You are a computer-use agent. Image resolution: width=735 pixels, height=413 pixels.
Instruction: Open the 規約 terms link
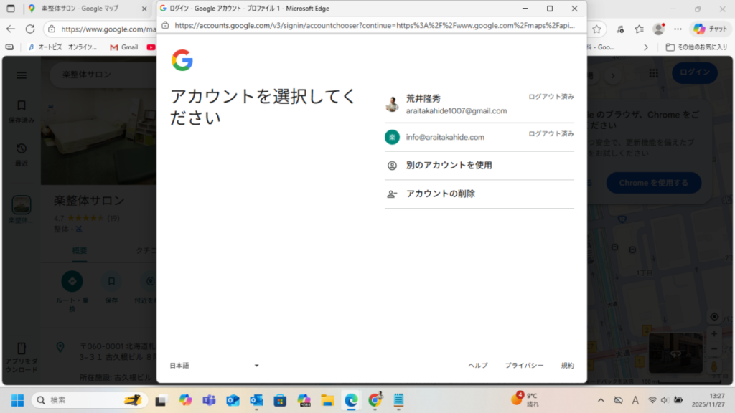pos(567,366)
